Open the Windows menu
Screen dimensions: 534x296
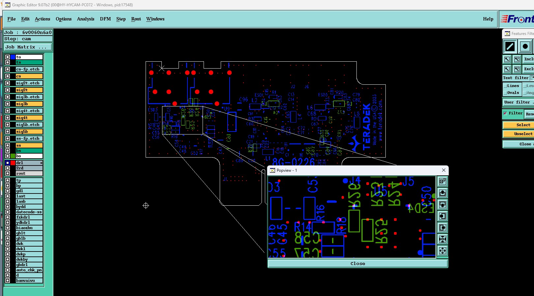pos(155,19)
